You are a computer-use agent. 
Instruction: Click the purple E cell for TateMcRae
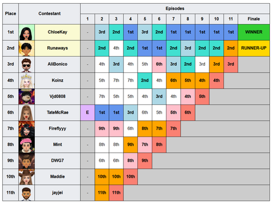click(88, 113)
